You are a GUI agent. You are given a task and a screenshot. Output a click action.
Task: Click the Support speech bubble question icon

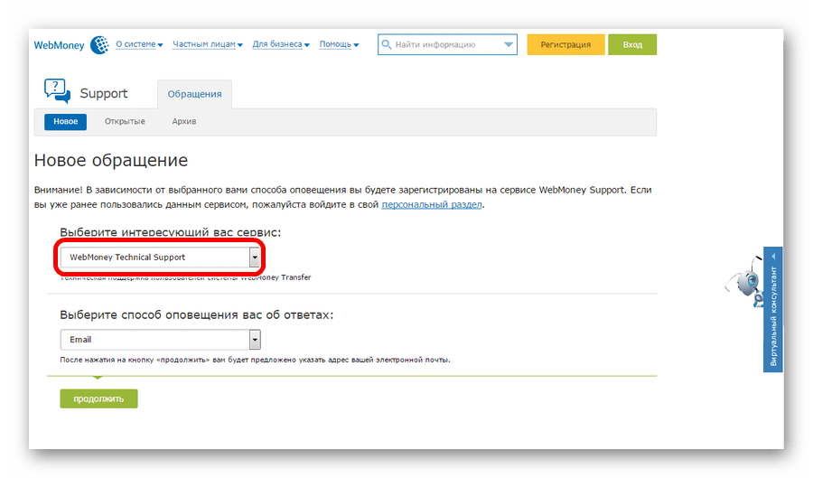click(56, 92)
